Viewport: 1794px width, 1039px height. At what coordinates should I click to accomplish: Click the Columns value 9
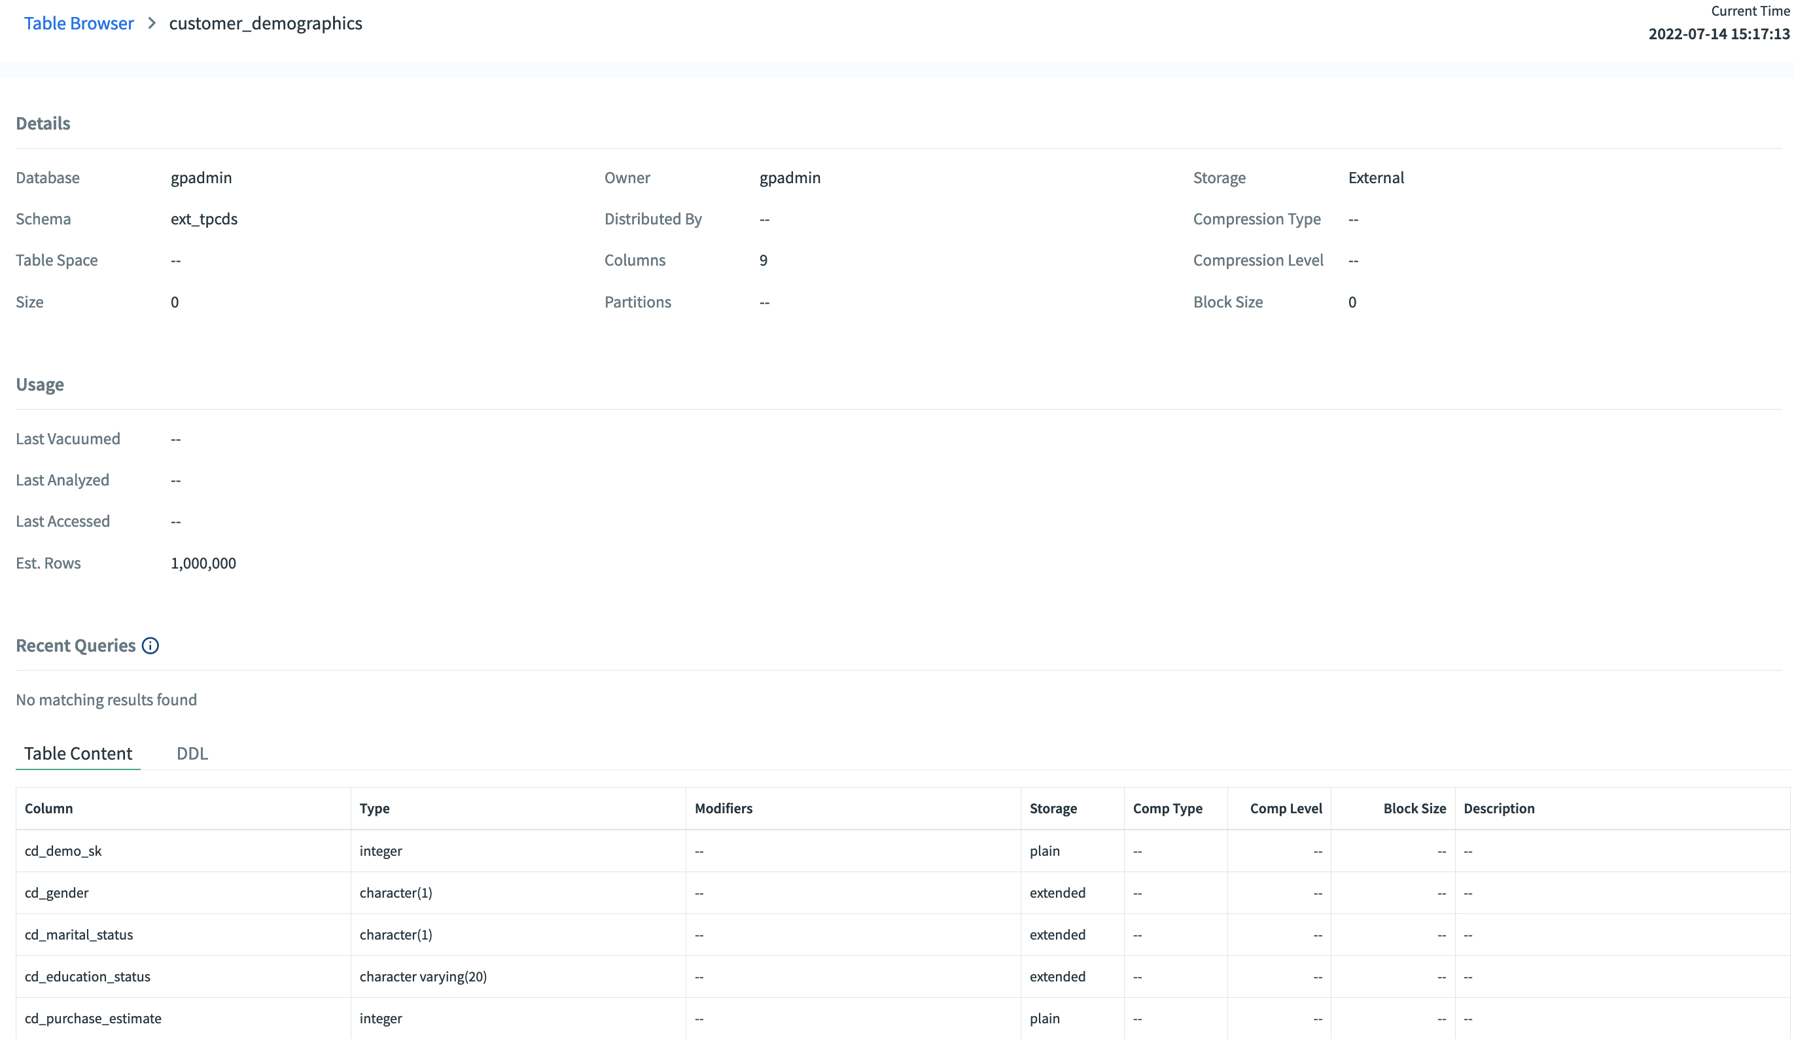pyautogui.click(x=763, y=260)
